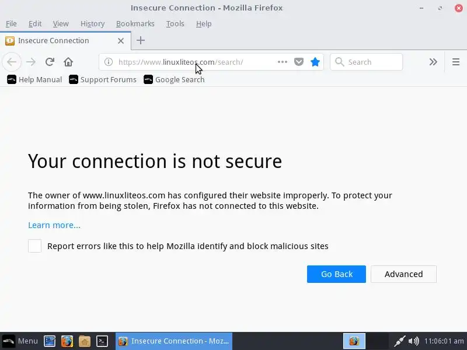The image size is (467, 350).
Task: Show site information icon in address bar
Action: coord(109,62)
